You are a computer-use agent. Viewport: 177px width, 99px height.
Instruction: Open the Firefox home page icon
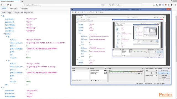pos(11,5)
